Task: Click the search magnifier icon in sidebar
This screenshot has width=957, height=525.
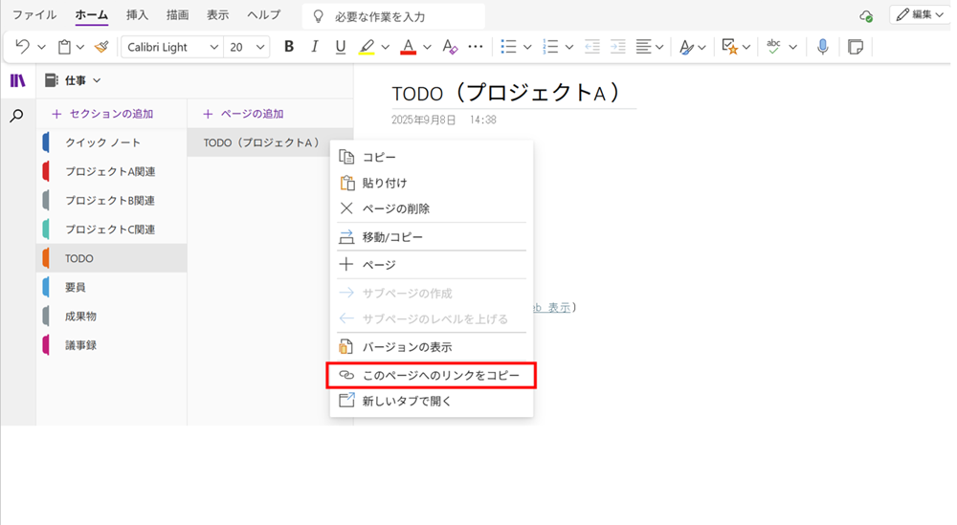Action: 17,116
